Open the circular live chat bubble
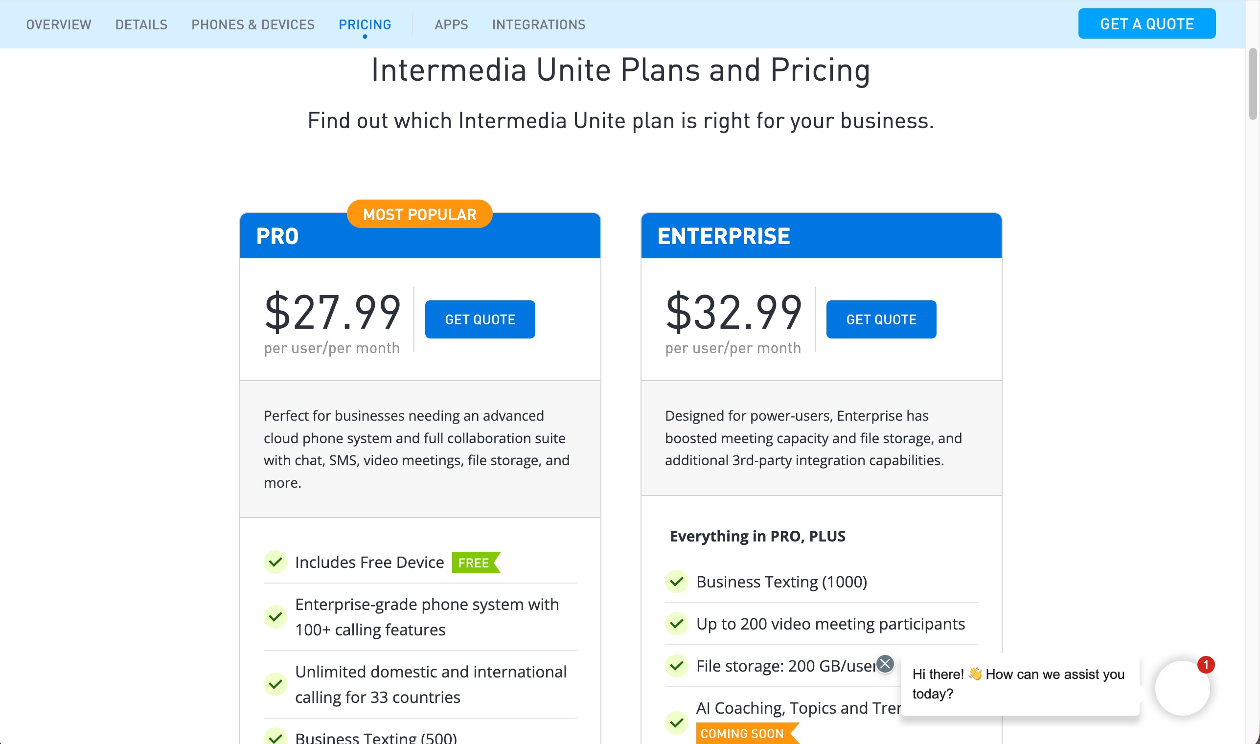This screenshot has width=1260, height=744. (1184, 688)
